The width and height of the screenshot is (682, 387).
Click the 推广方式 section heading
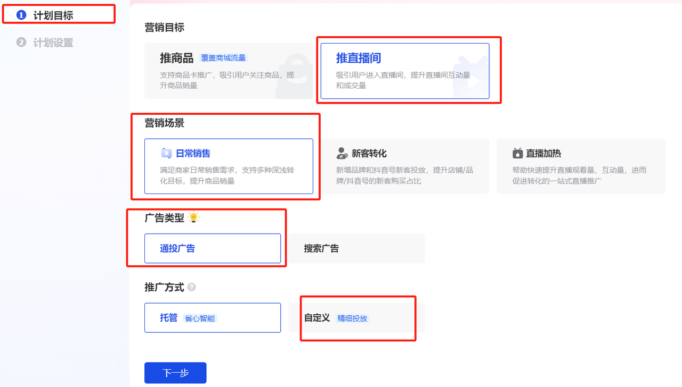click(x=165, y=287)
